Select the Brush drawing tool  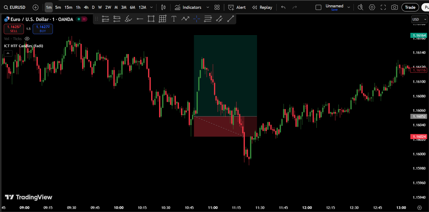[128, 19]
